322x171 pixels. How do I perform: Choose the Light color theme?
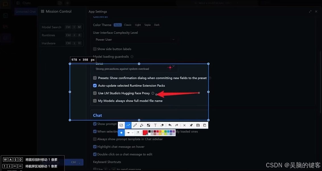(x=138, y=25)
